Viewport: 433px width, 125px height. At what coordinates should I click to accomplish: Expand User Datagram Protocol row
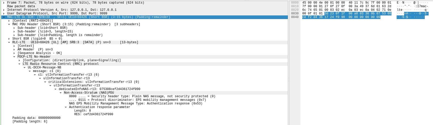pyautogui.click(x=4, y=13)
